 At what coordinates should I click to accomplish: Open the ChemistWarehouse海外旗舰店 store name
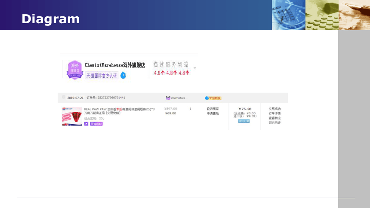(115, 65)
